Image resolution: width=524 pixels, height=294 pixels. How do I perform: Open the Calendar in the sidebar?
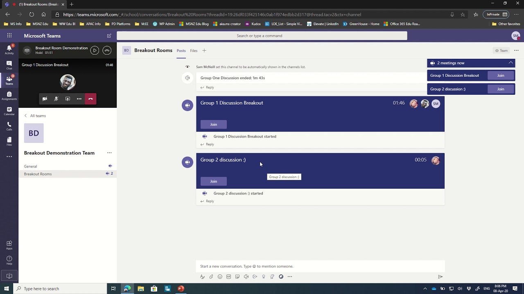point(9,111)
